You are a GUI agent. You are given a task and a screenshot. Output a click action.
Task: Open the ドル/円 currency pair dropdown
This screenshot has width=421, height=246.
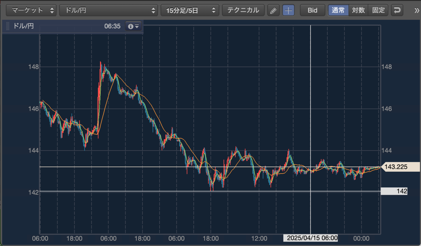click(x=108, y=10)
